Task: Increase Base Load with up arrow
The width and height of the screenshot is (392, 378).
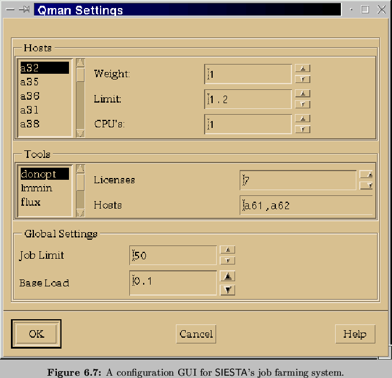Action: (228, 277)
